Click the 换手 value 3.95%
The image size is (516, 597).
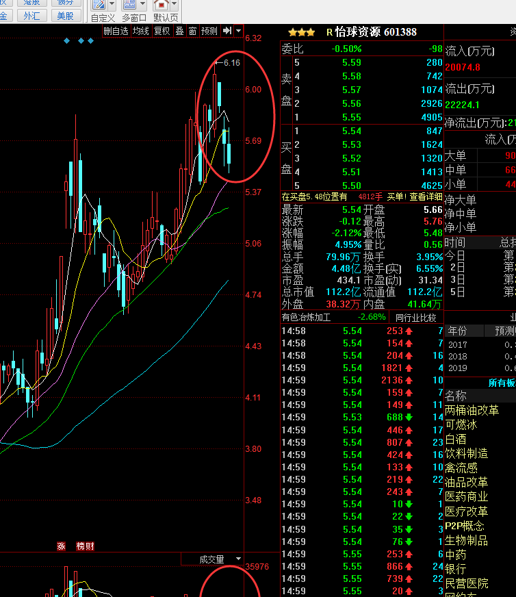pyautogui.click(x=430, y=257)
